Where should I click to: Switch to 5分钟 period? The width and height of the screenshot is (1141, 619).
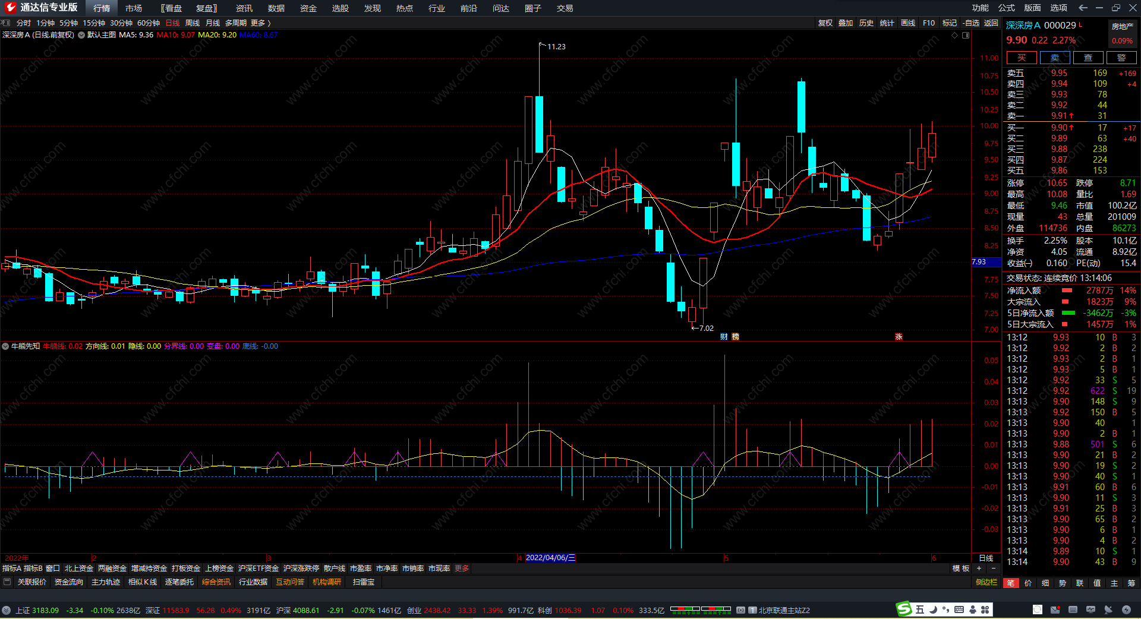[68, 23]
